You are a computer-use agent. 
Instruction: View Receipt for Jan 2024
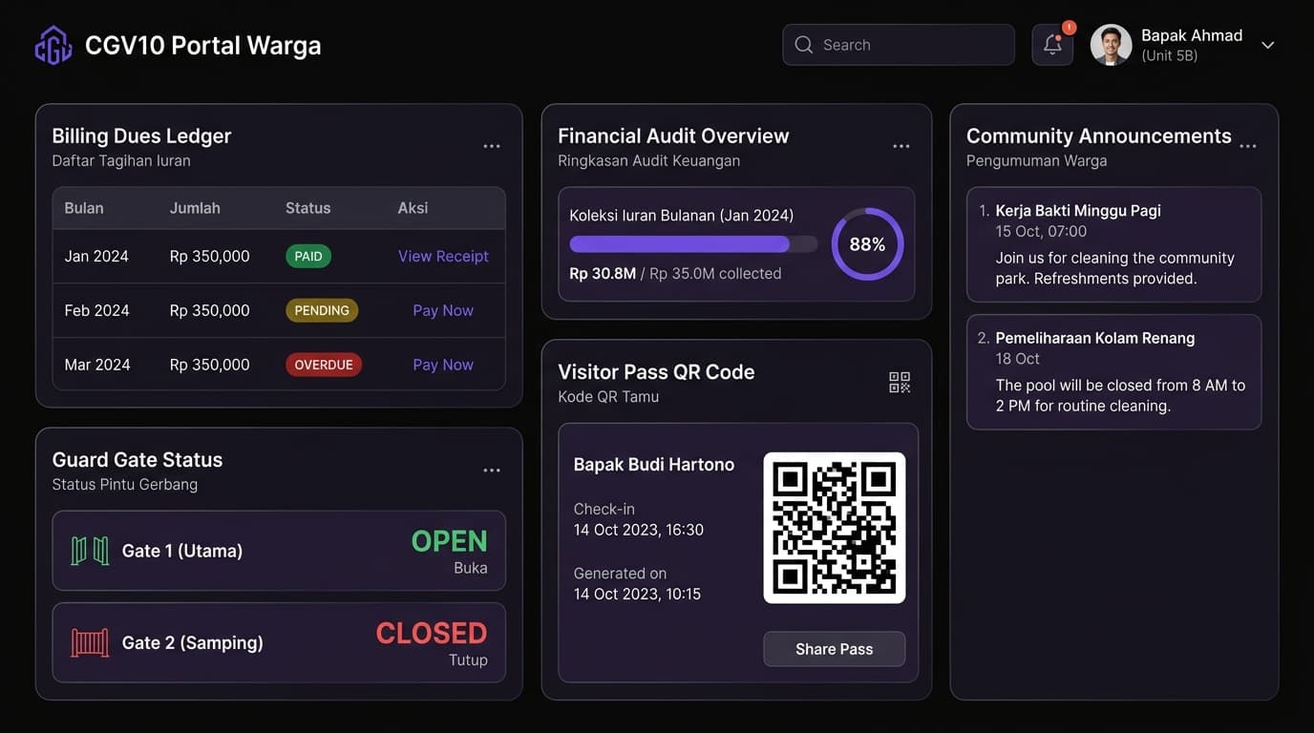coord(443,256)
